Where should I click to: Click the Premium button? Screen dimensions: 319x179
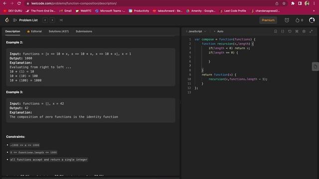268,20
